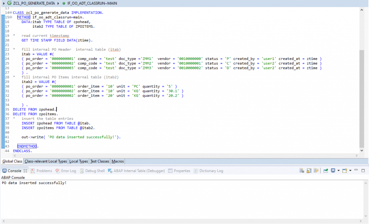Click console scroll down arrow
Screen dimensions: 369x224
click(366, 216)
